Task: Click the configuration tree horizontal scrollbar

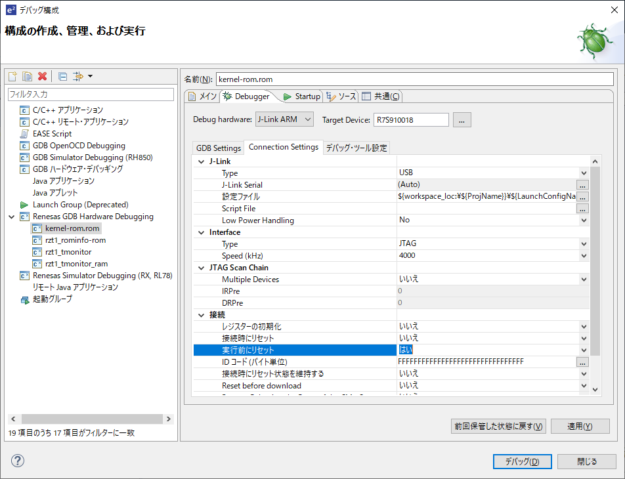Action: [91, 419]
